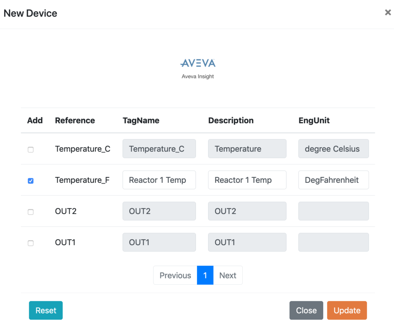The image size is (394, 325).
Task: Click the OUT2 description field
Action: (x=247, y=211)
